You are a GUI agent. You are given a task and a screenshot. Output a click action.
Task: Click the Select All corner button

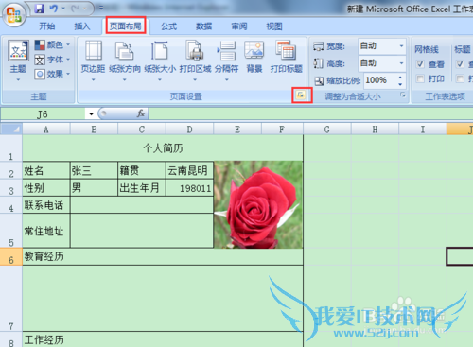click(x=11, y=129)
